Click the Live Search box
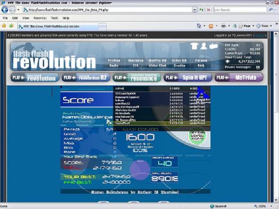 click(x=240, y=10)
